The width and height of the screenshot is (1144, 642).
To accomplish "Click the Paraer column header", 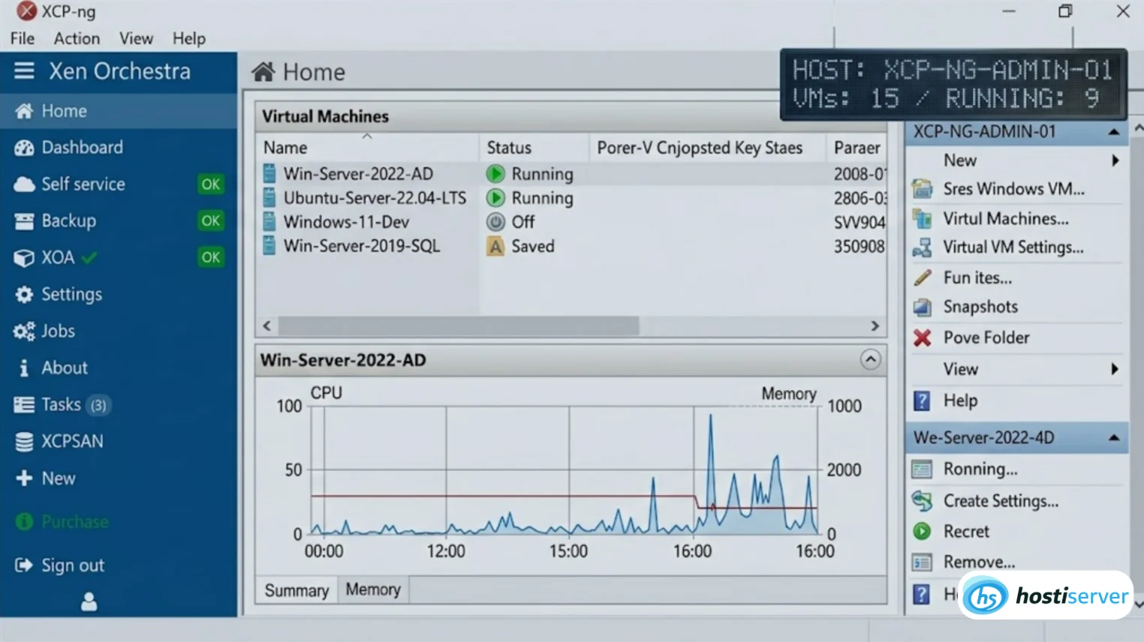I will 857,148.
